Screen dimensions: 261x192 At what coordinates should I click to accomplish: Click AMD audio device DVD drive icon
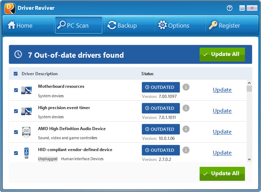(26, 132)
